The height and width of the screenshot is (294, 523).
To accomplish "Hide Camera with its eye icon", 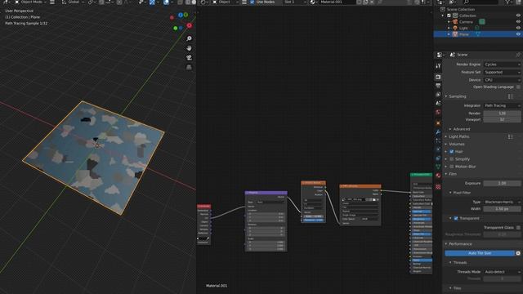I will [518, 22].
